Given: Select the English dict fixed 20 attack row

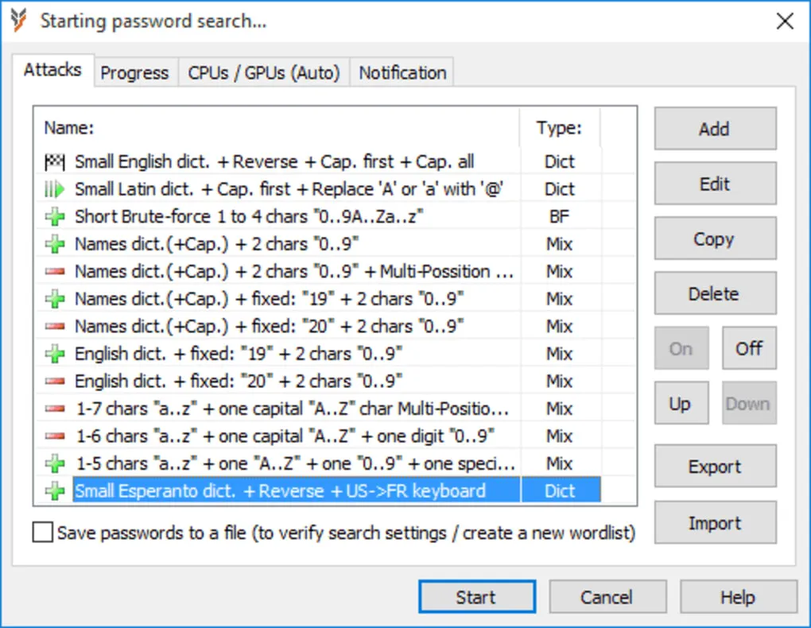Looking at the screenshot, I should [x=239, y=381].
